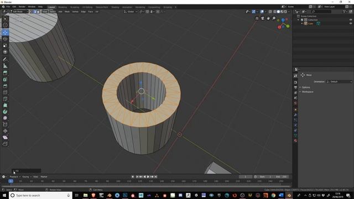Expand the Workspace panel
The width and height of the screenshot is (354, 199).
pos(308,92)
